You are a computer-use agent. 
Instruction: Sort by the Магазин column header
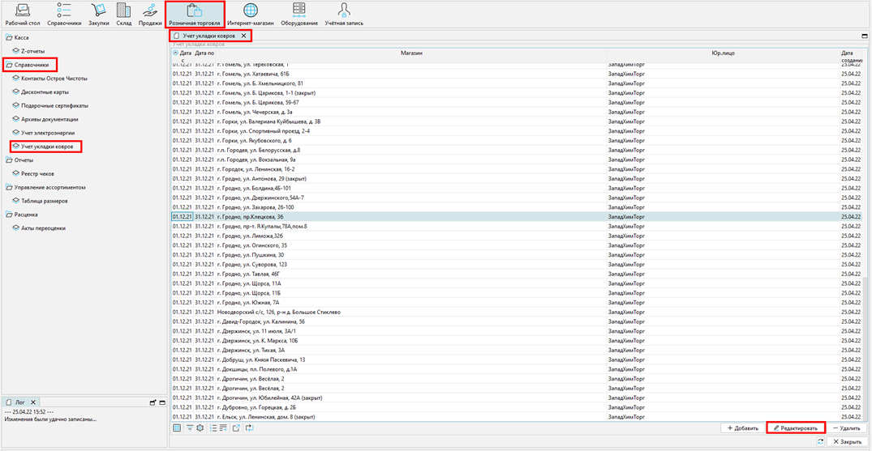pos(411,53)
